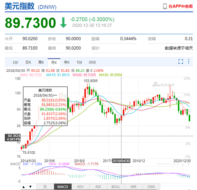Click the DEA: -0.2696 legend

pos(59,164)
